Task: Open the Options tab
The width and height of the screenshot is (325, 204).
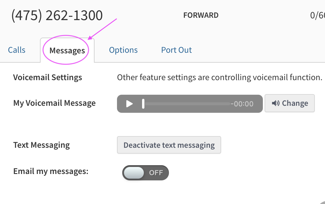Action: tap(123, 50)
